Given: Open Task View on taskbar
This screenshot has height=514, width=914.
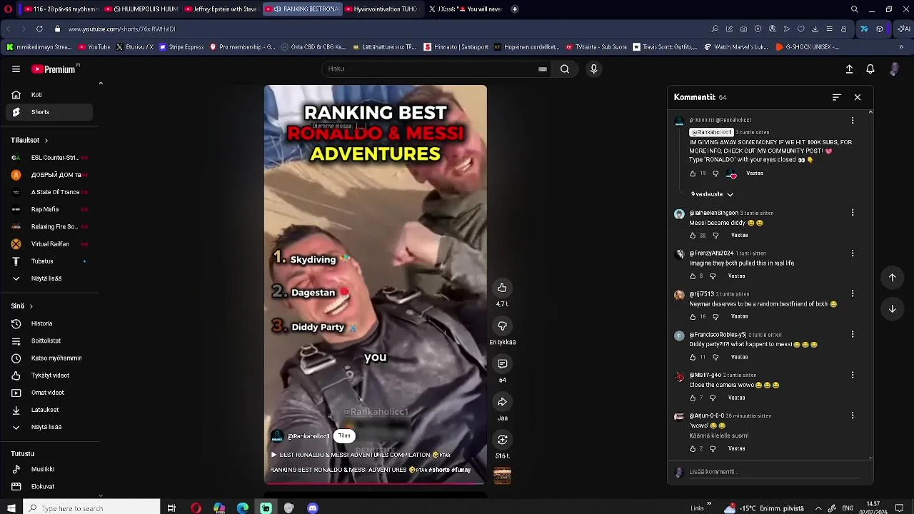Looking at the screenshot, I should [x=171, y=508].
